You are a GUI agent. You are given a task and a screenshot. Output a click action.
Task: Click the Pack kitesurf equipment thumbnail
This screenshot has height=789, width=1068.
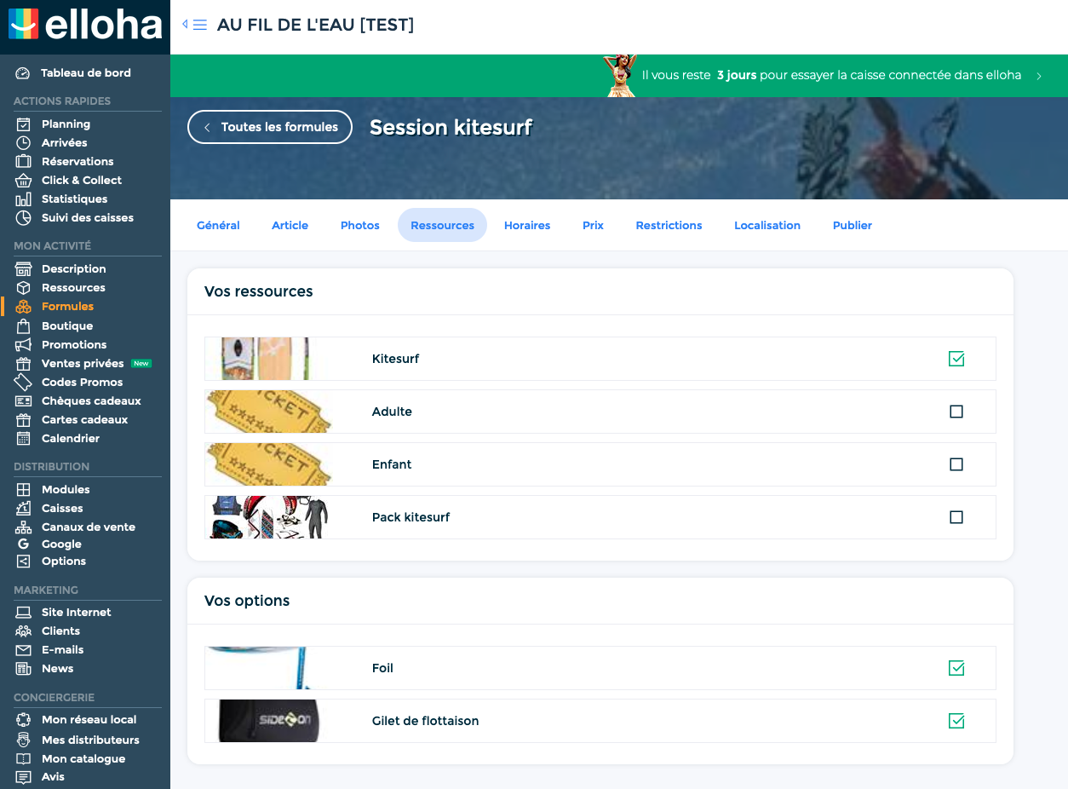pos(268,517)
